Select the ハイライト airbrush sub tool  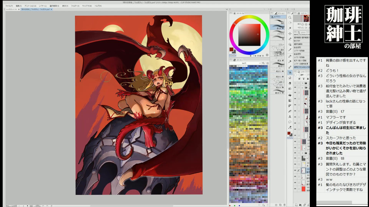coord(278,32)
